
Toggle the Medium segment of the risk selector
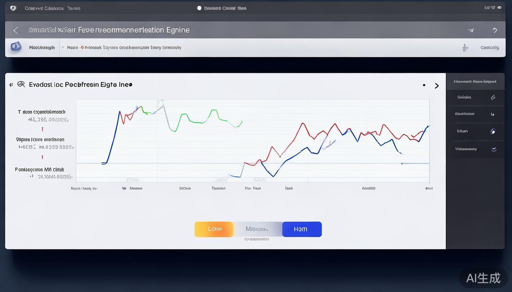click(258, 229)
